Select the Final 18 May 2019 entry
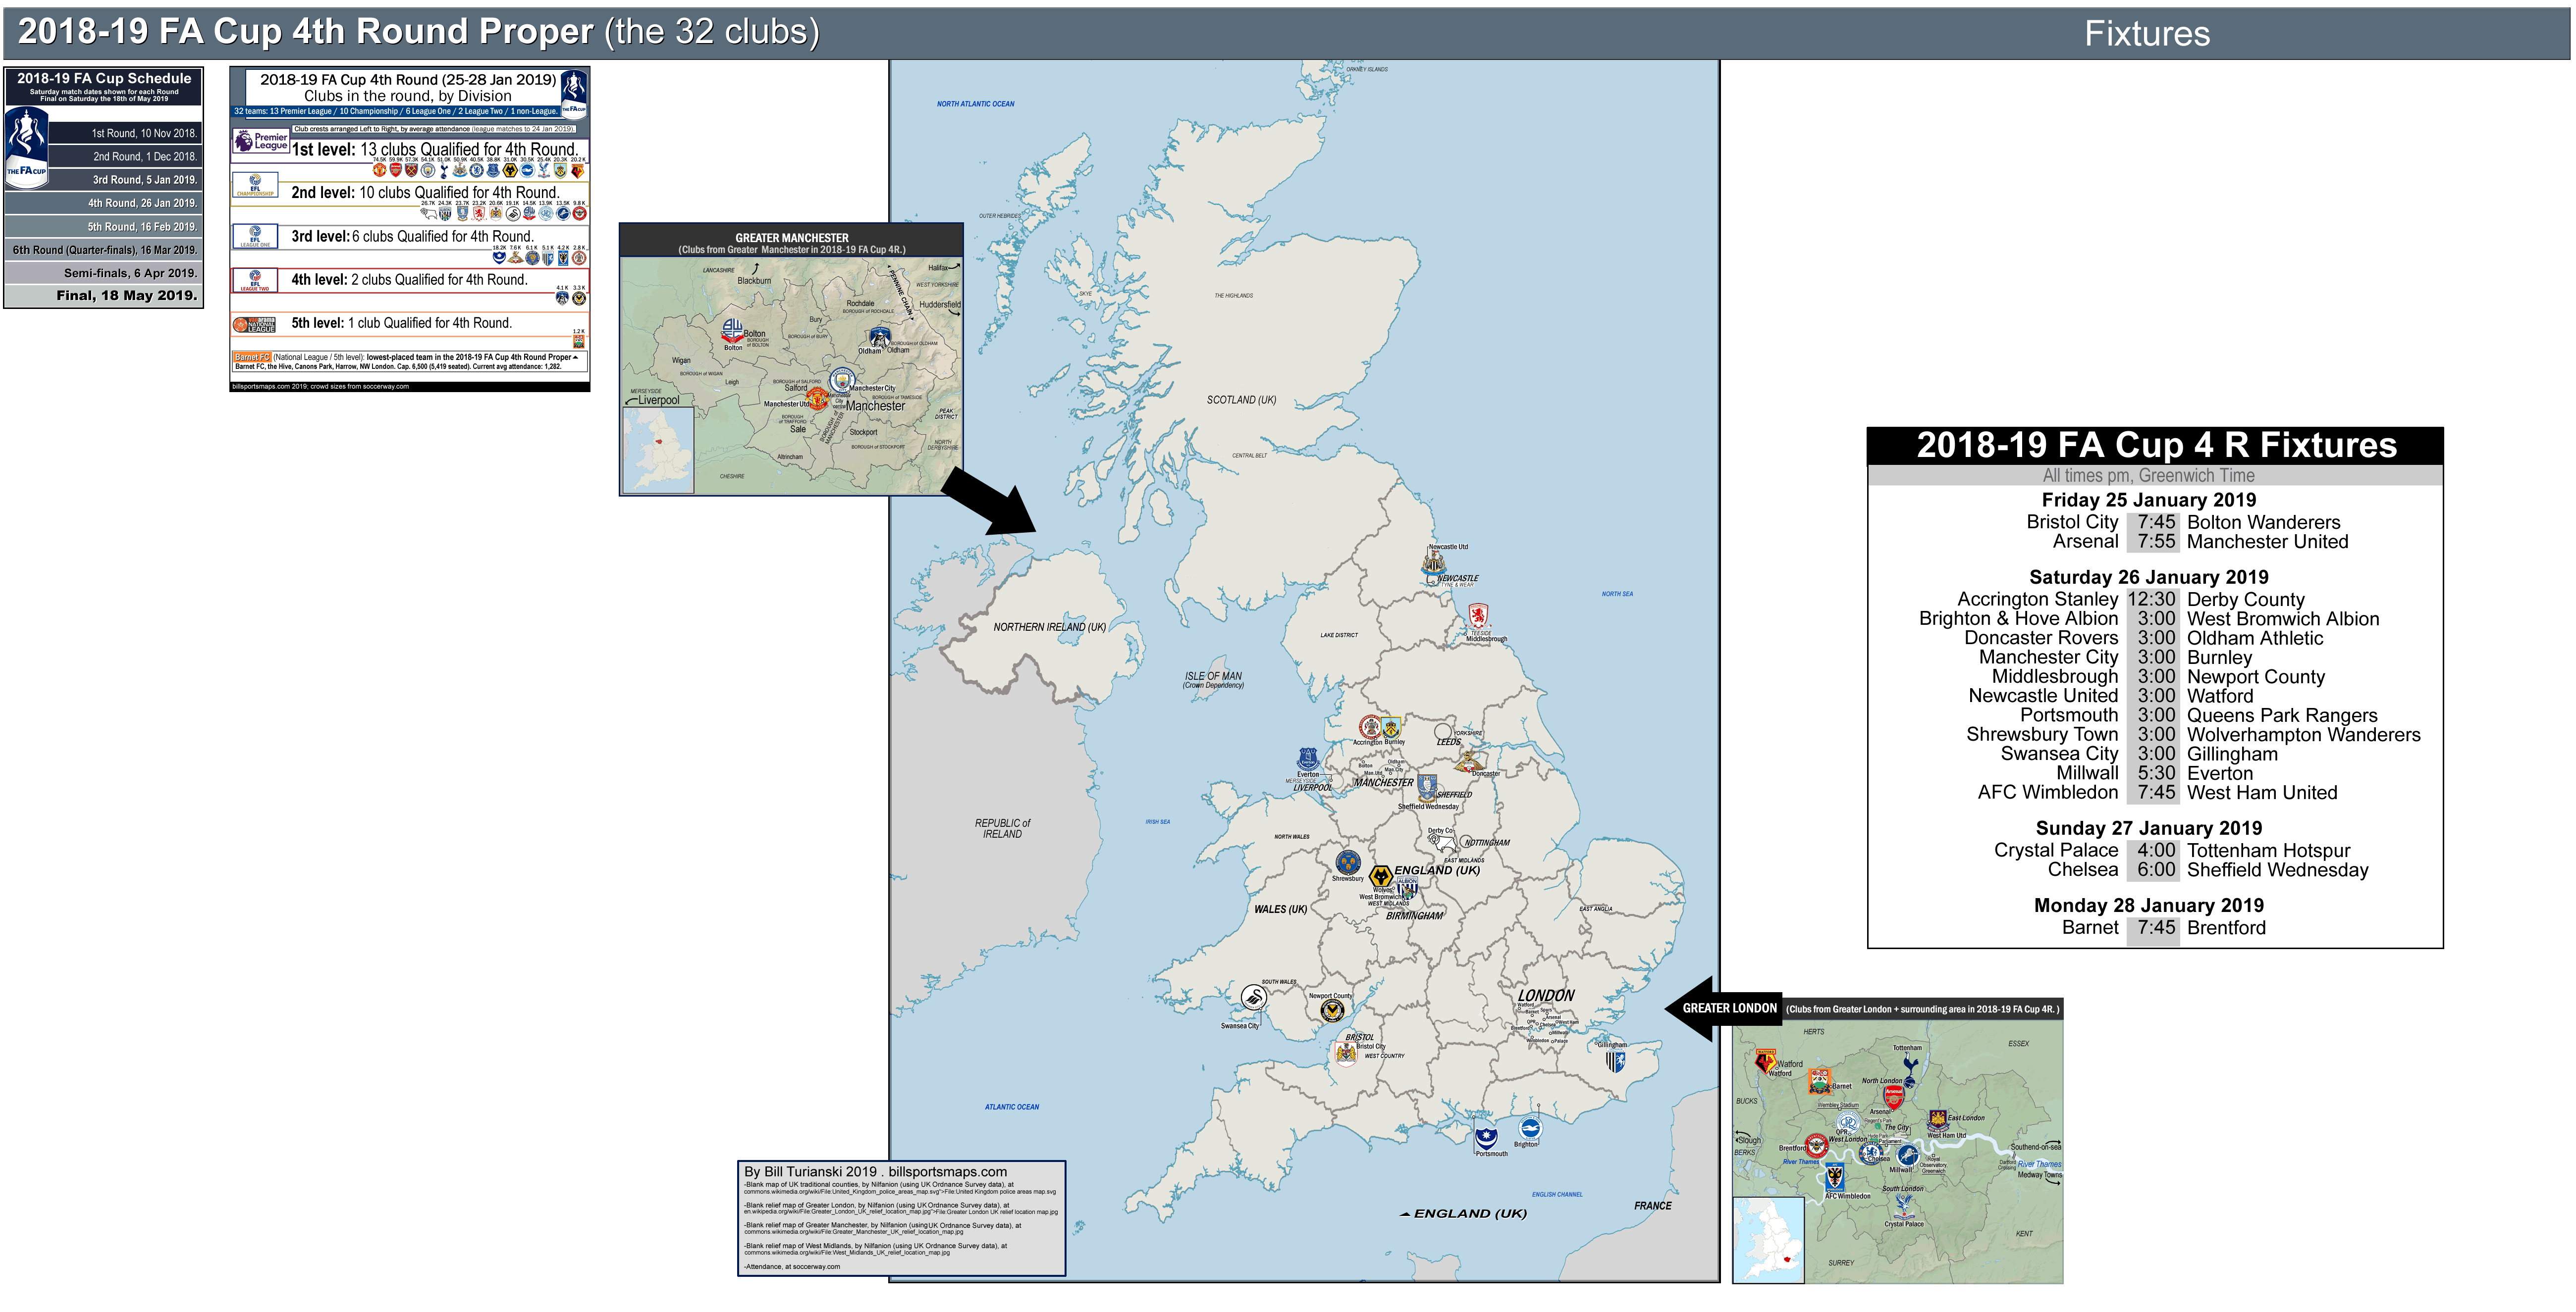2576x1312 pixels. (x=126, y=295)
